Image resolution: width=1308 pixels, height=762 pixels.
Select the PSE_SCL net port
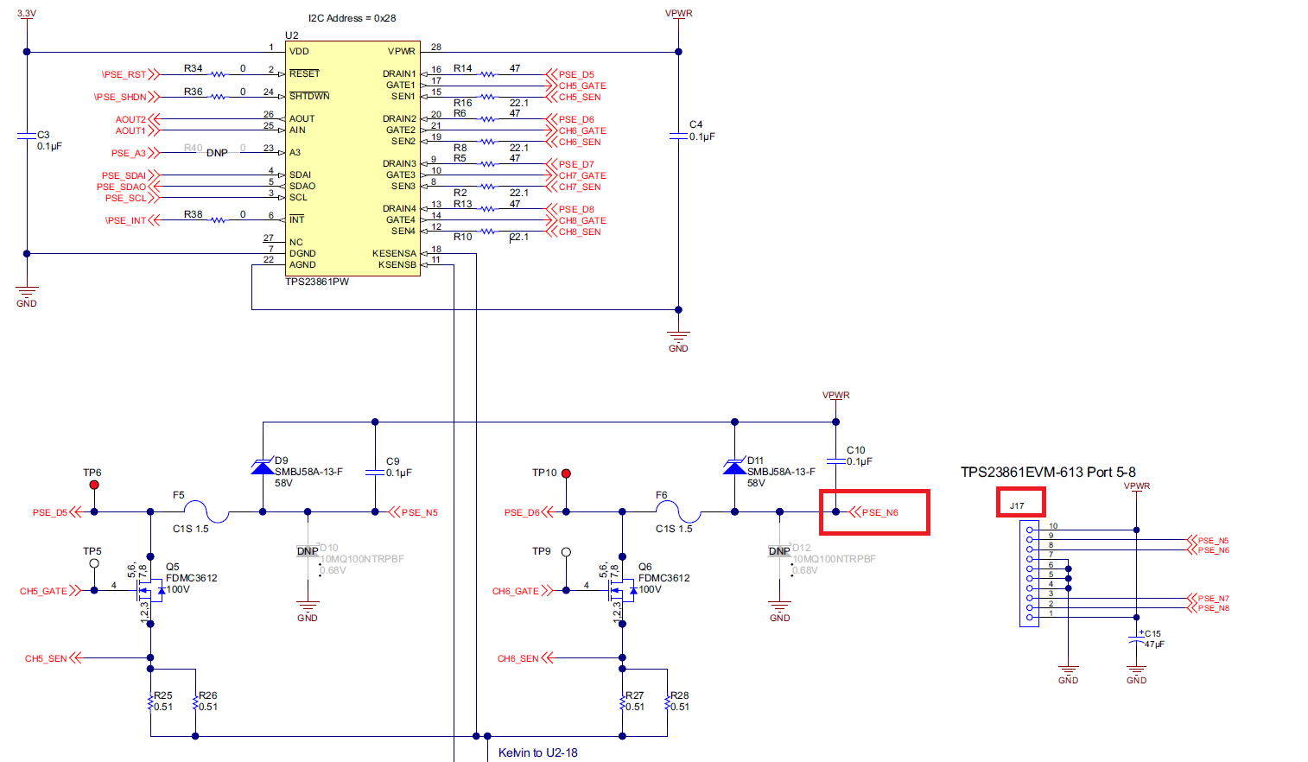(132, 198)
